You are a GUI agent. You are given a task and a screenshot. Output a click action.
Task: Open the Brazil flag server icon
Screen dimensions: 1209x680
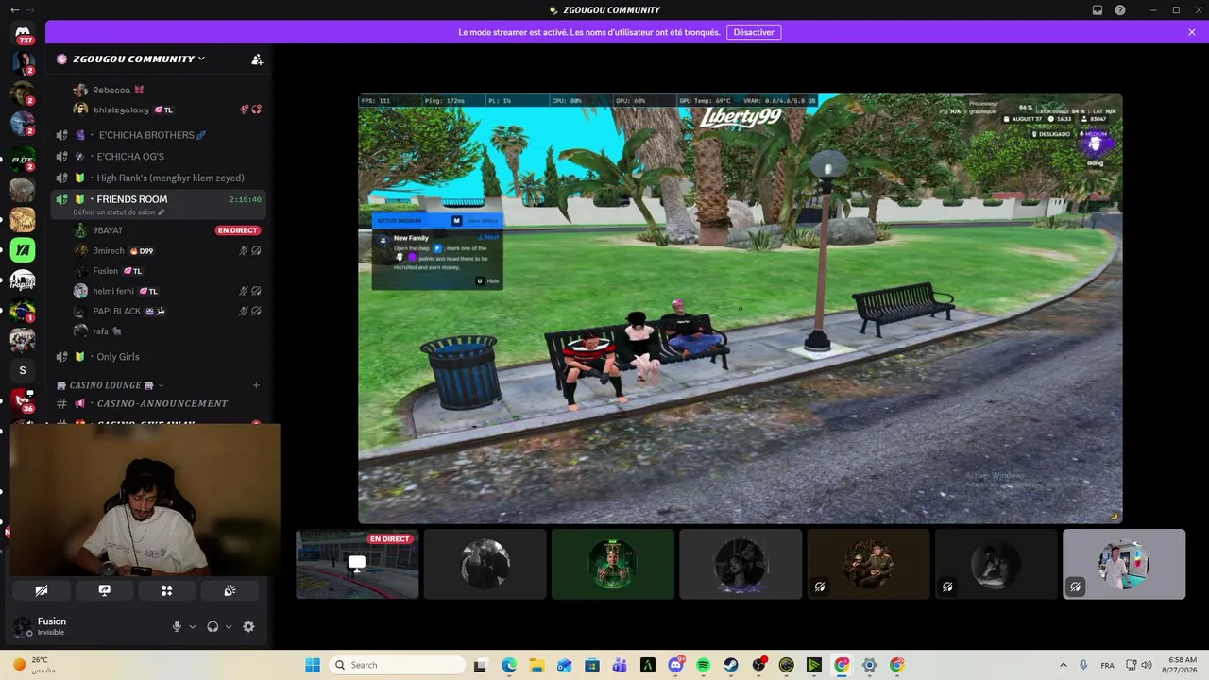coord(23,310)
